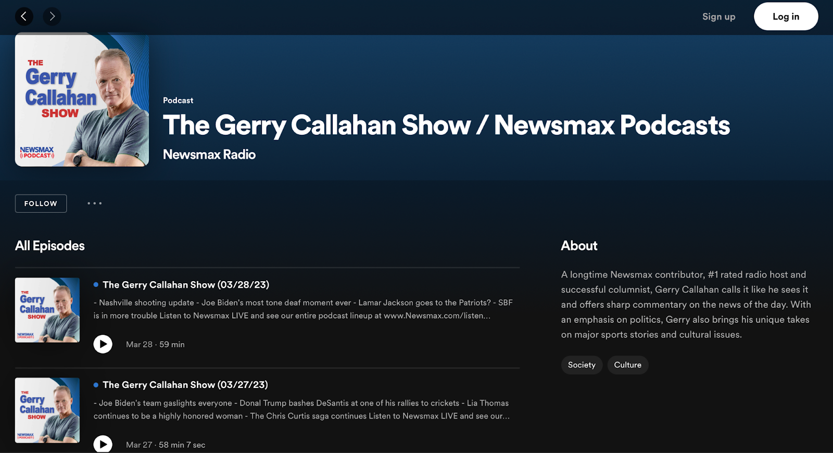Open episode title The Gerry Callahan Show (03/28/23)
Image resolution: width=833 pixels, height=453 pixels.
[x=186, y=285]
